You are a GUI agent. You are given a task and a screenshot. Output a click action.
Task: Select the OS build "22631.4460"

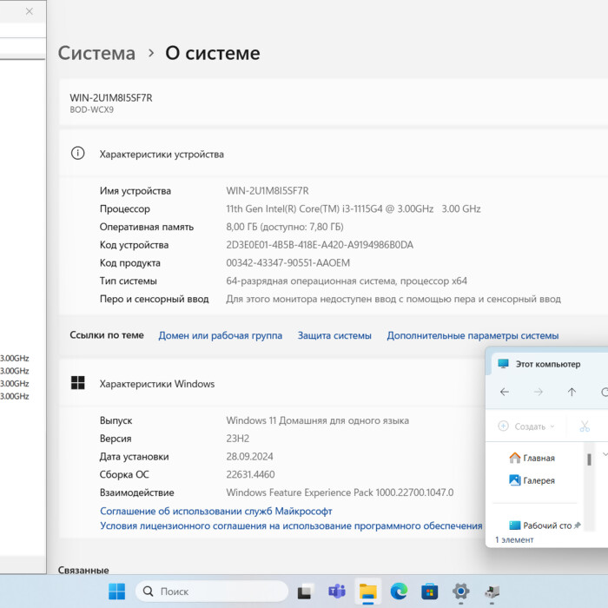click(250, 474)
